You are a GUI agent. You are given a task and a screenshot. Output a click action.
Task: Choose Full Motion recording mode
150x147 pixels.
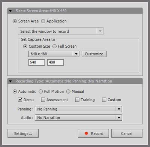point(40,91)
